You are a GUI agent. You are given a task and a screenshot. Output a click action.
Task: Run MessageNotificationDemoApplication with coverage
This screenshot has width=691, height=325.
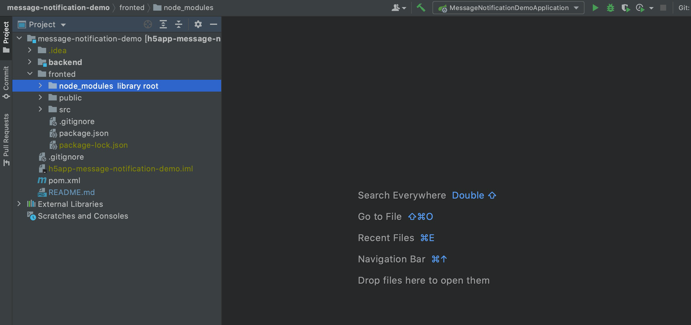626,8
